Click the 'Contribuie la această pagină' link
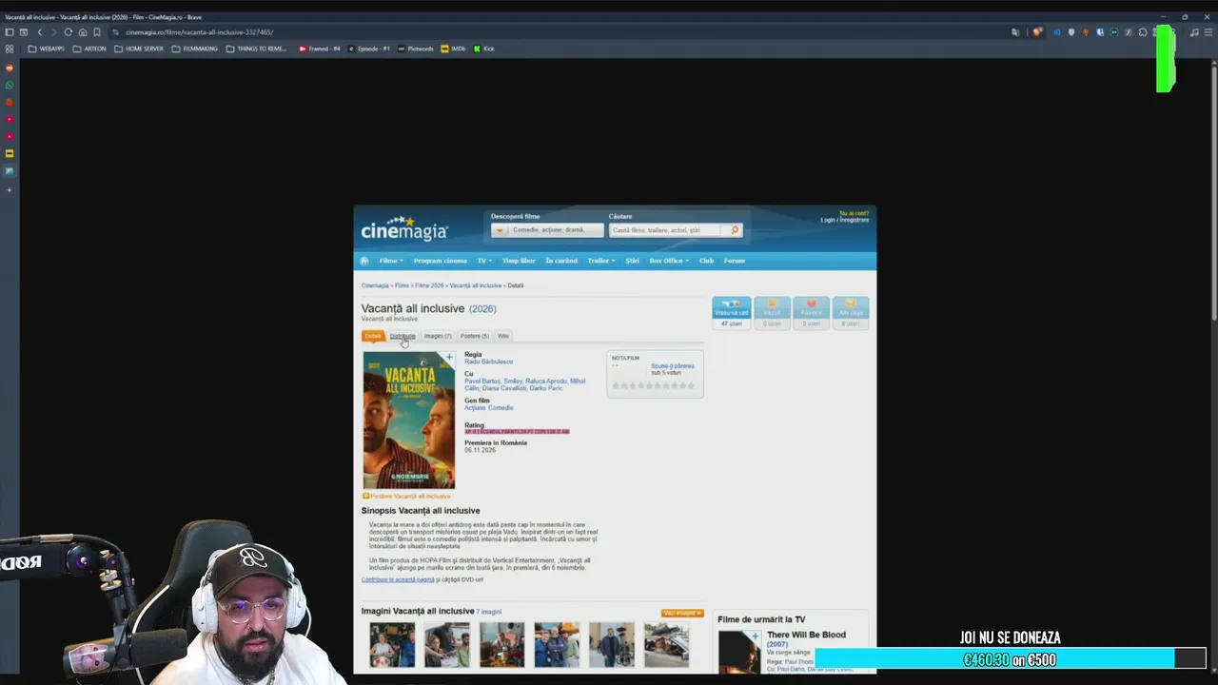This screenshot has width=1218, height=685. (x=398, y=579)
